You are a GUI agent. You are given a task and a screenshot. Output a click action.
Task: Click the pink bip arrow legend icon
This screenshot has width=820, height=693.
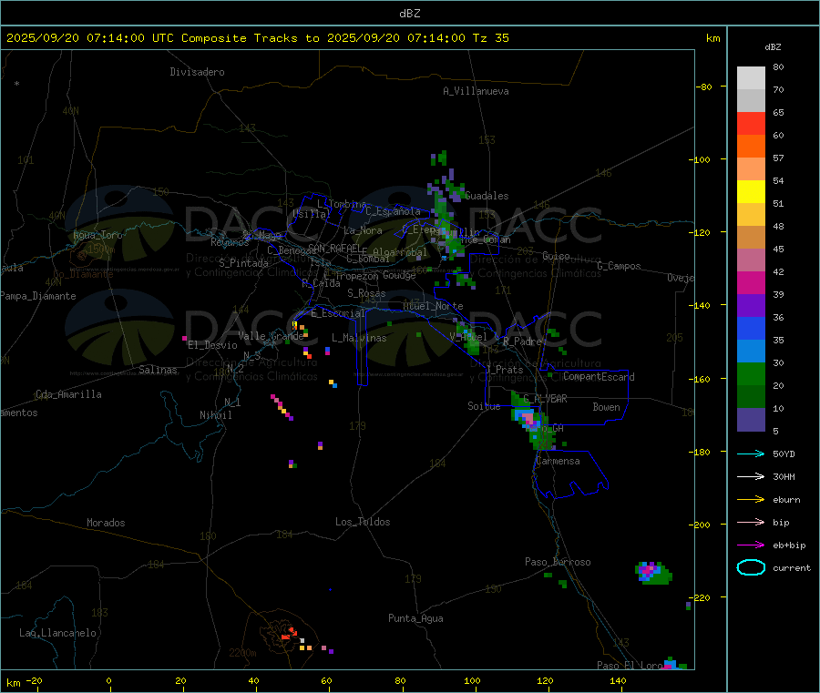pos(751,522)
